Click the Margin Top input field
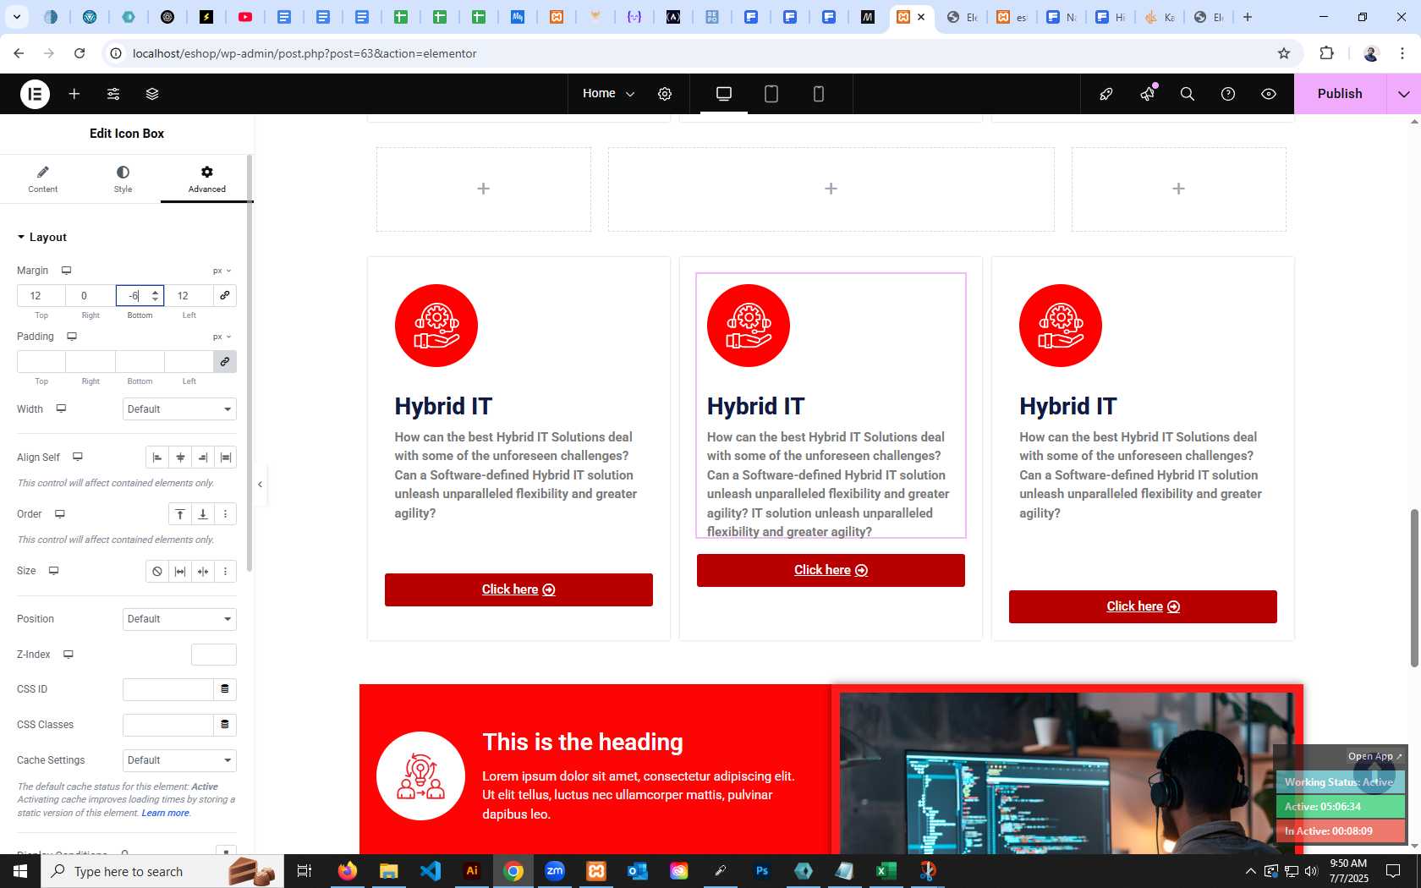 [x=41, y=296]
